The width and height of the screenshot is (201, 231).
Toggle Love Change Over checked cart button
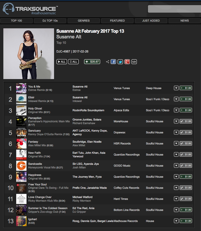point(186,199)
